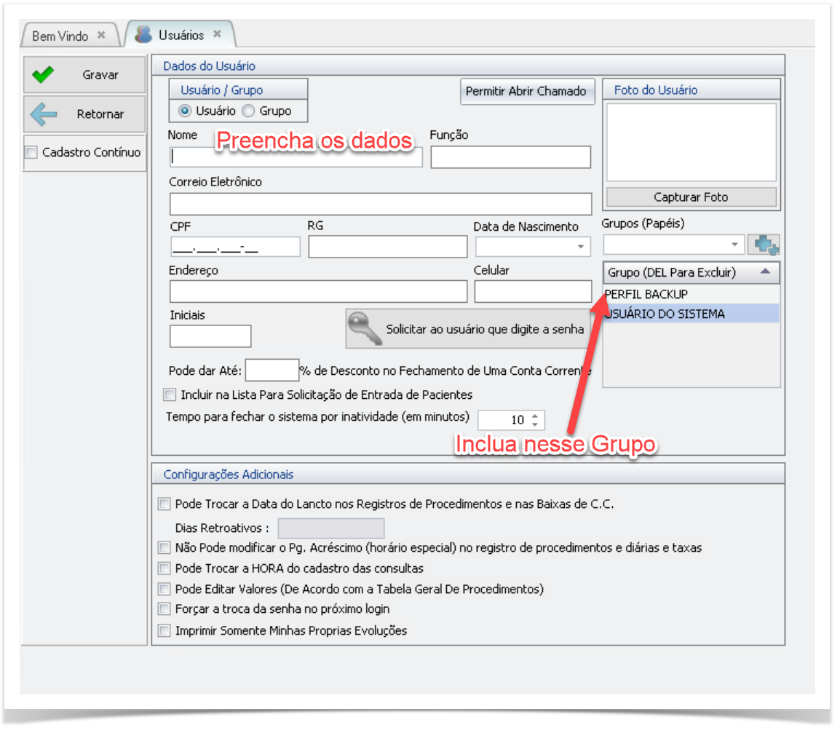Increase the inactivity timeout with up arrow
This screenshot has height=730, width=840.
[x=536, y=416]
